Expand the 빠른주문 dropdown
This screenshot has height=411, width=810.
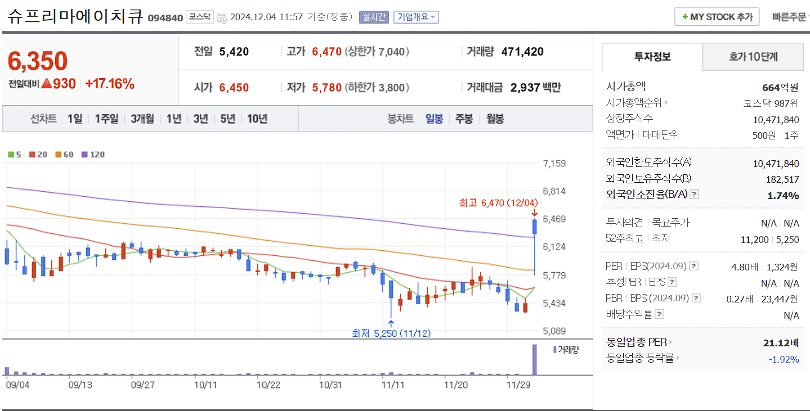click(x=791, y=17)
